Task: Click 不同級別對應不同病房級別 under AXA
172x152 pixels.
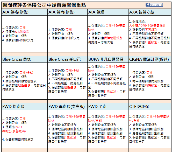Action: point(151,38)
